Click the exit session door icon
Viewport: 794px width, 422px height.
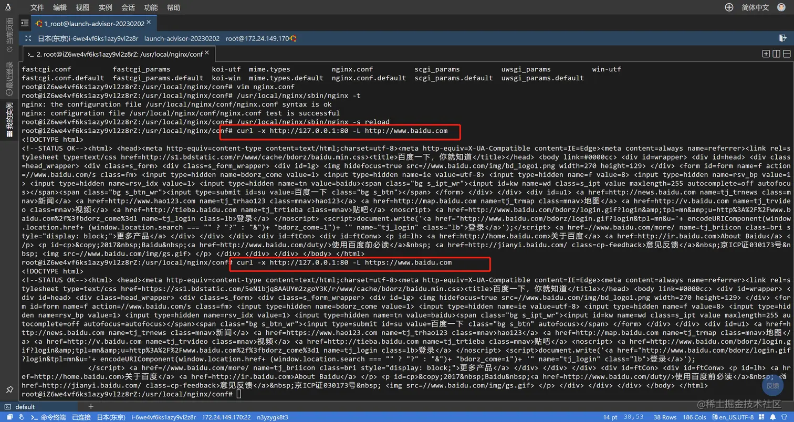click(x=783, y=38)
